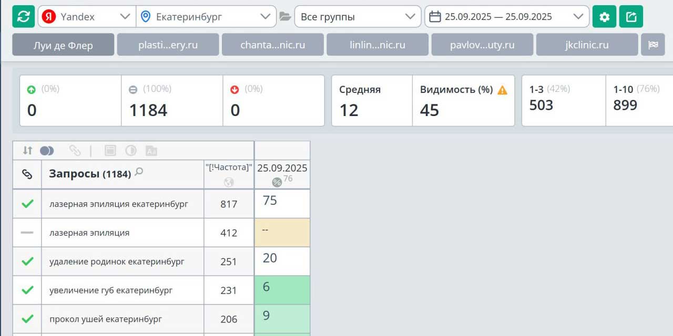Open the Все группы dropdown
This screenshot has width=673, height=336.
358,17
